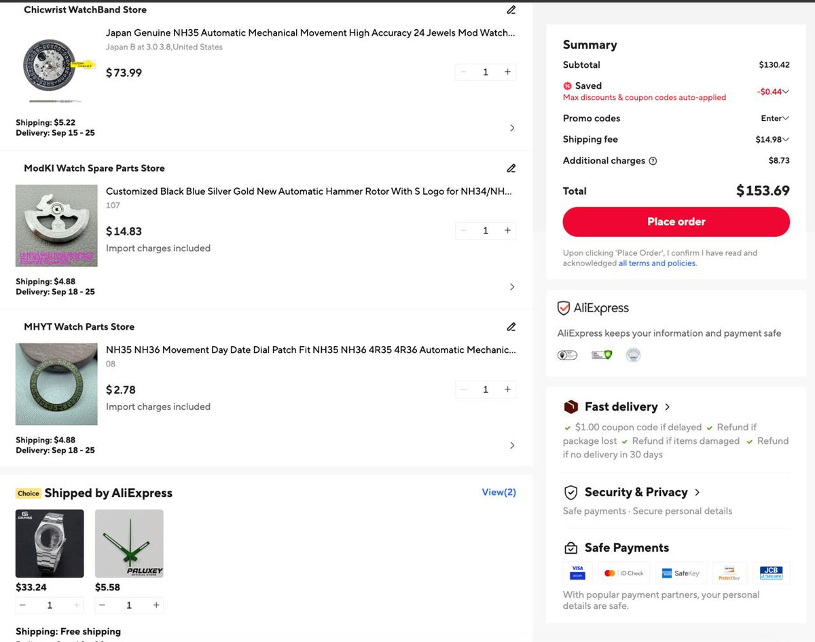The width and height of the screenshot is (815, 642).
Task: Click the Japan B at 3.0 3.8 variant text
Action: coord(164,48)
